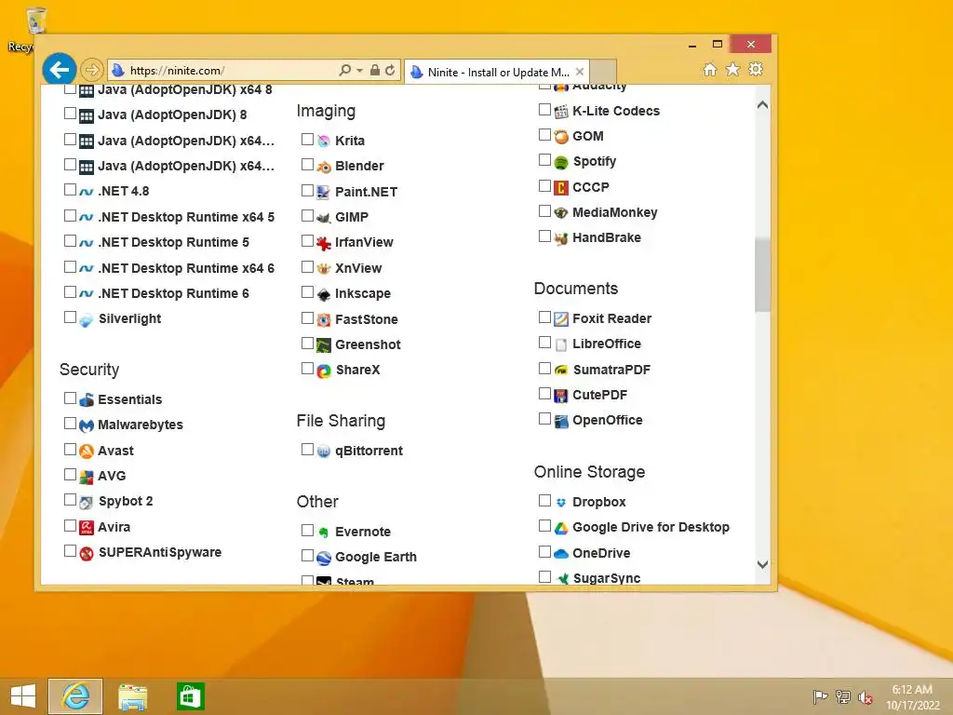Click the Malwarebytes icon

(x=87, y=425)
